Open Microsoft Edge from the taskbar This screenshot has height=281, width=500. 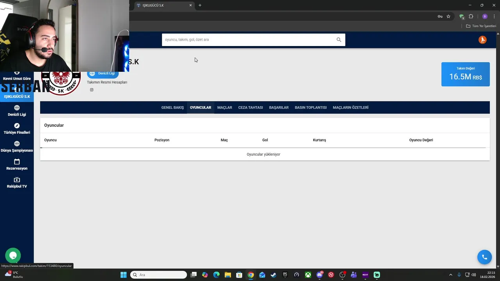pos(216,275)
